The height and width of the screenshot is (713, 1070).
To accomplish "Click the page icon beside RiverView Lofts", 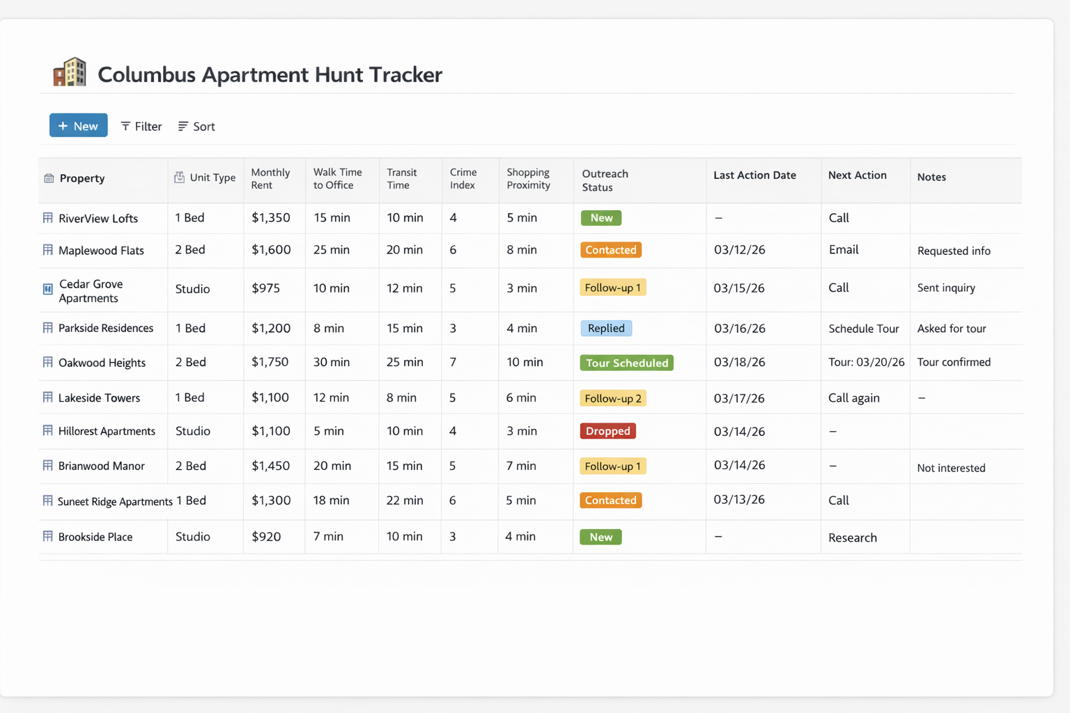I will [47, 218].
